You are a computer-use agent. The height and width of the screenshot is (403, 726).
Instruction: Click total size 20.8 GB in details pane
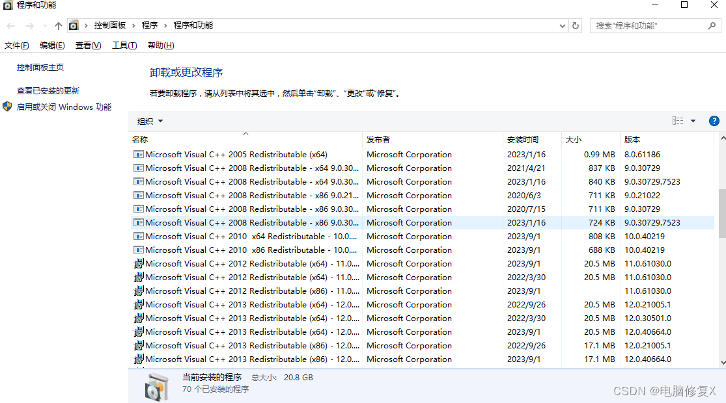coord(298,377)
